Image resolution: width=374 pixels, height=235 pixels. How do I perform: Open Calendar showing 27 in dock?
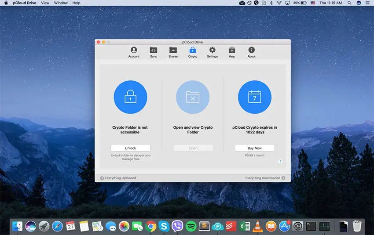(x=70, y=226)
